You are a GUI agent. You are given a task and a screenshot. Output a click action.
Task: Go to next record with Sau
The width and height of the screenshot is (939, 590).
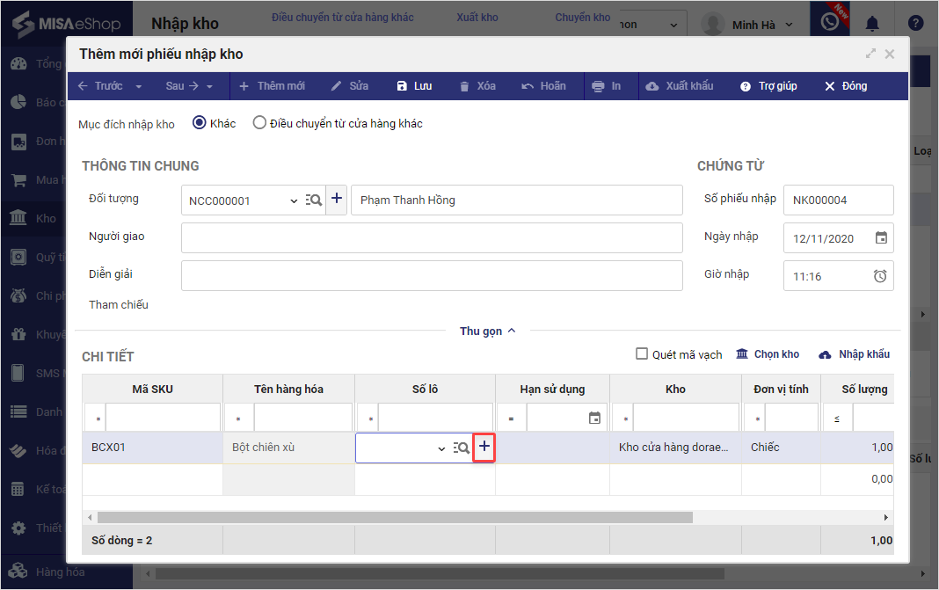[x=182, y=86]
